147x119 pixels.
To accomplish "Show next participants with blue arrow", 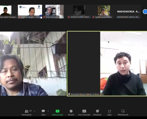I will click(x=145, y=12).
